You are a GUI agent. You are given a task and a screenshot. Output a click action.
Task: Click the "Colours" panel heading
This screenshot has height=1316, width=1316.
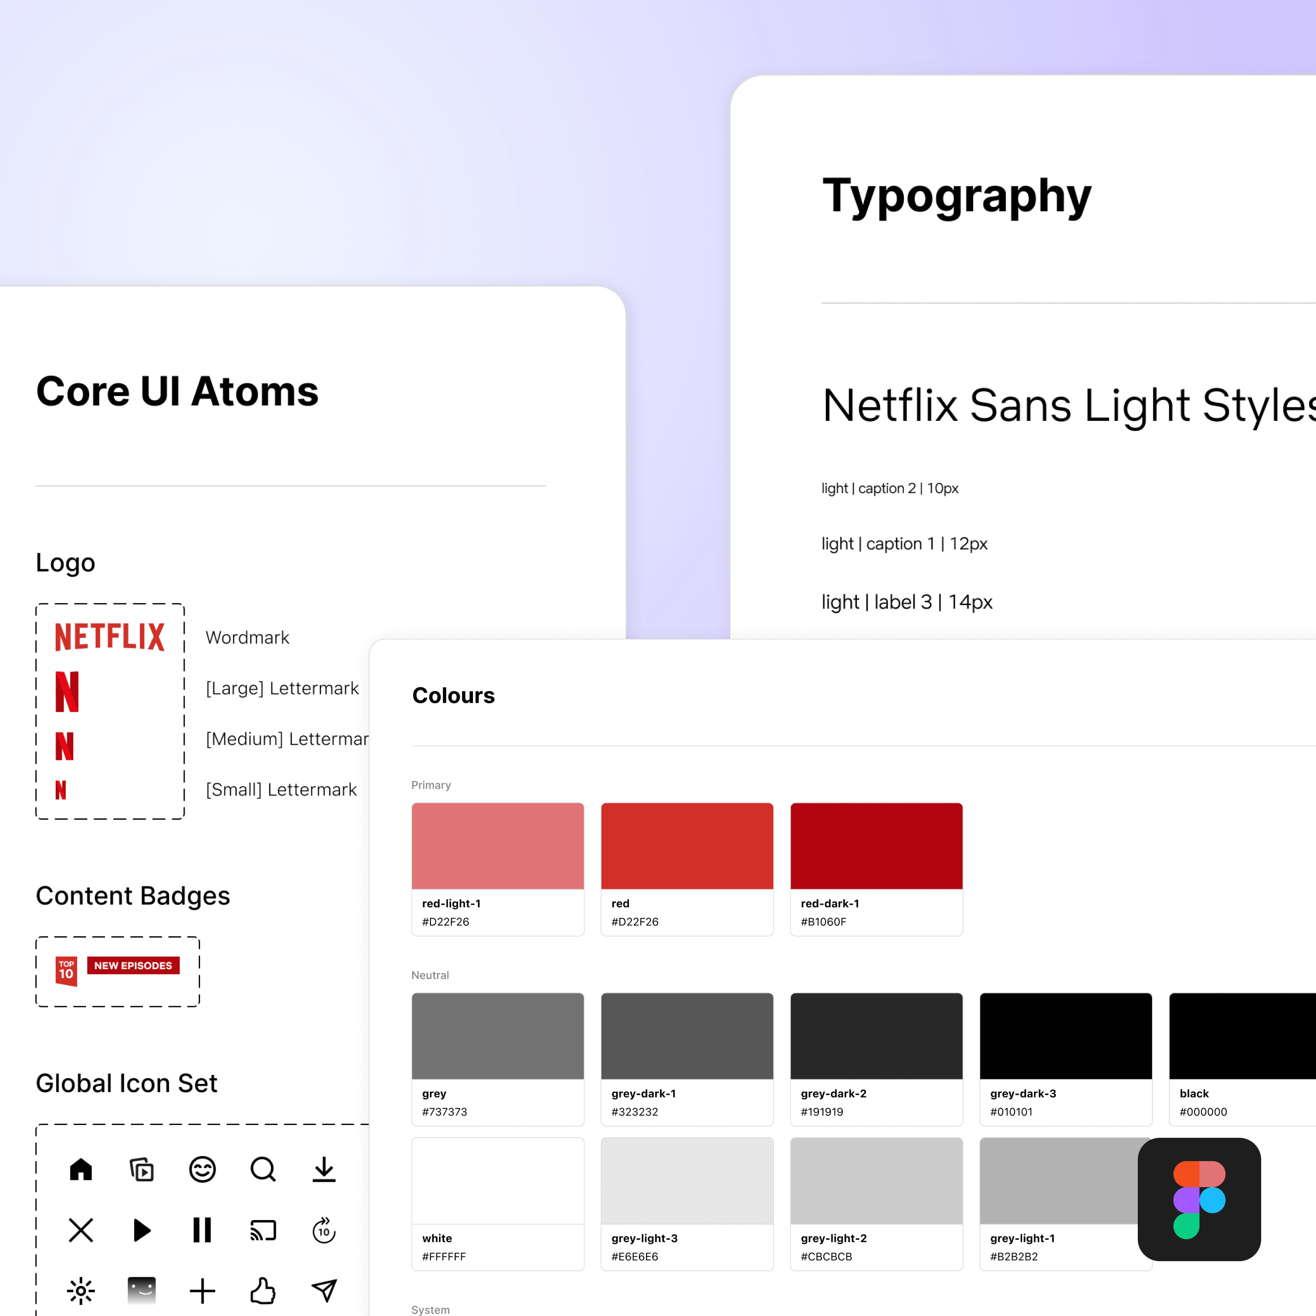454,695
